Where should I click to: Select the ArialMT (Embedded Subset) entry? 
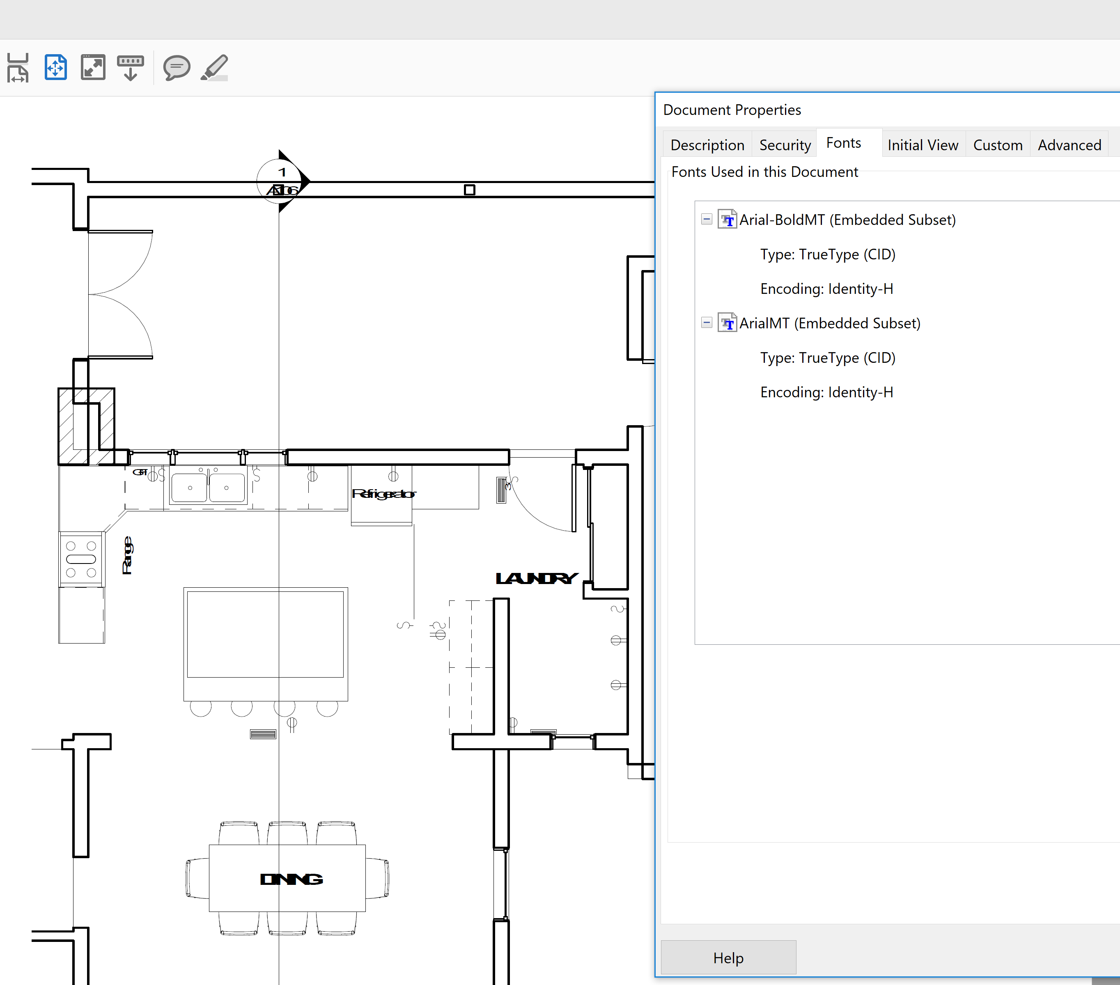click(x=830, y=323)
